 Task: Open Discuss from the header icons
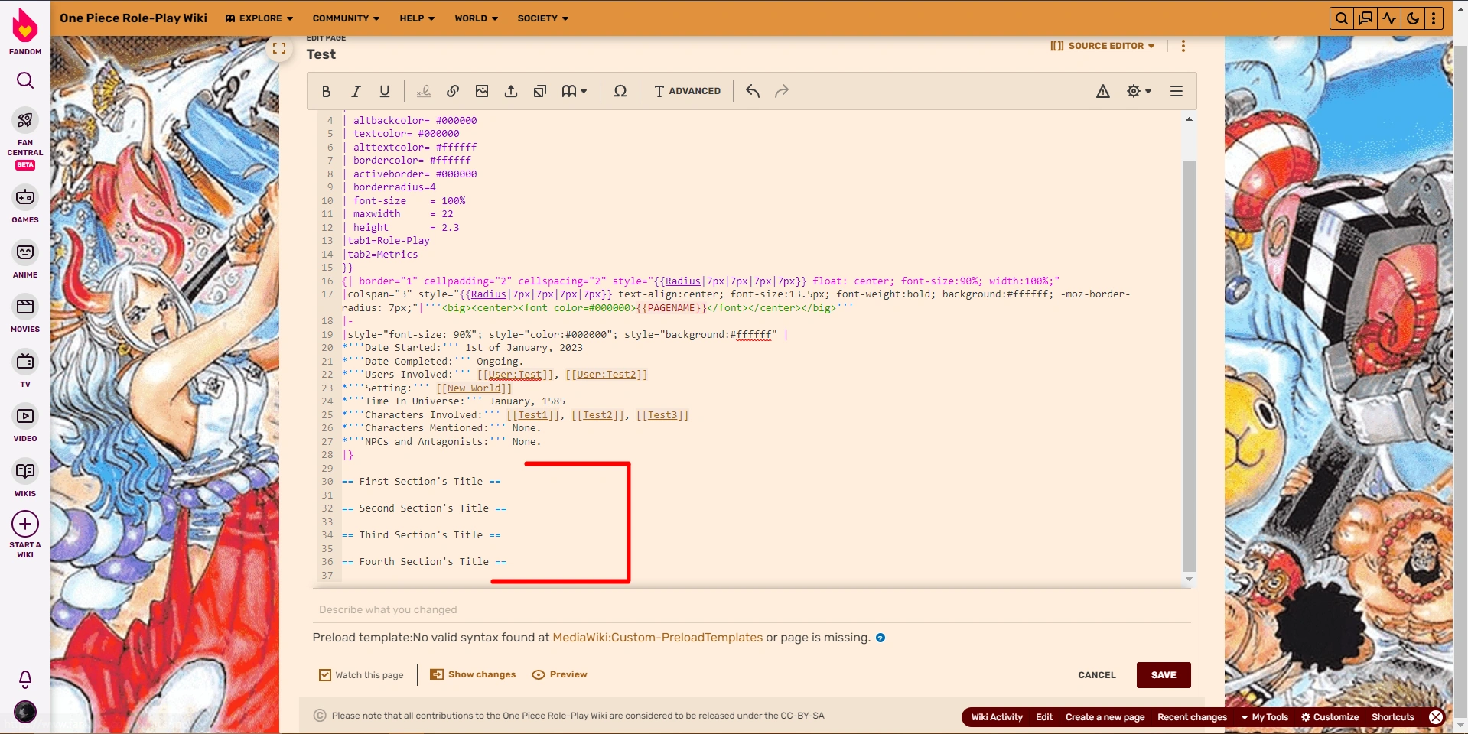click(x=1365, y=18)
